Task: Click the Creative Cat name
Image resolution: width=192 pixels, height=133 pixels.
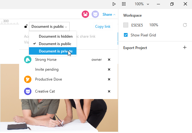Action: pyautogui.click(x=45, y=91)
